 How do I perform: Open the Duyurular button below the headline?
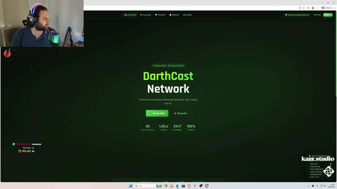180,113
